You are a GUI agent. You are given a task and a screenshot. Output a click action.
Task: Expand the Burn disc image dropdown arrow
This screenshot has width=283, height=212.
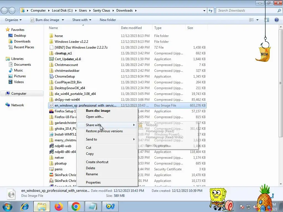pyautogui.click(x=63, y=20)
